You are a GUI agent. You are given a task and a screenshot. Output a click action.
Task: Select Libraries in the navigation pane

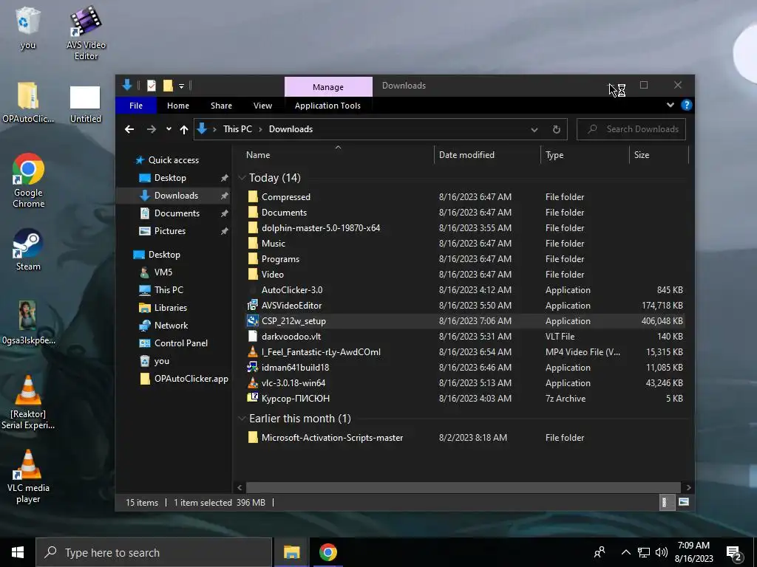tap(171, 308)
